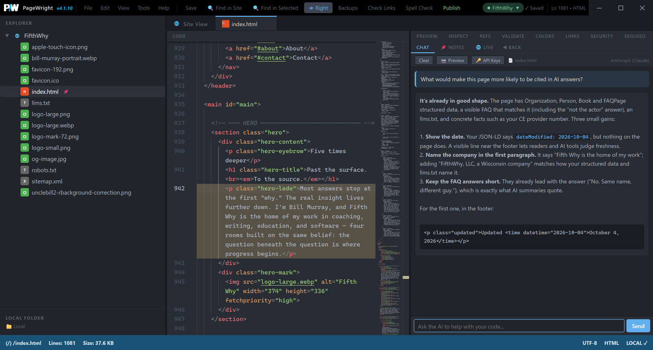Send the chat message
The image size is (653, 350).
[x=638, y=326]
